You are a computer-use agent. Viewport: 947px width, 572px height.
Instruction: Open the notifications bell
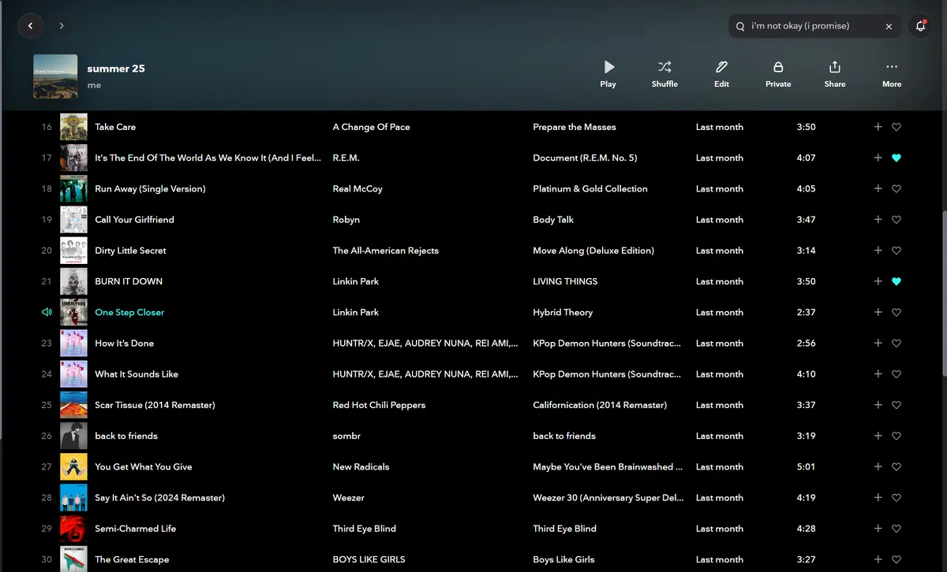click(920, 26)
